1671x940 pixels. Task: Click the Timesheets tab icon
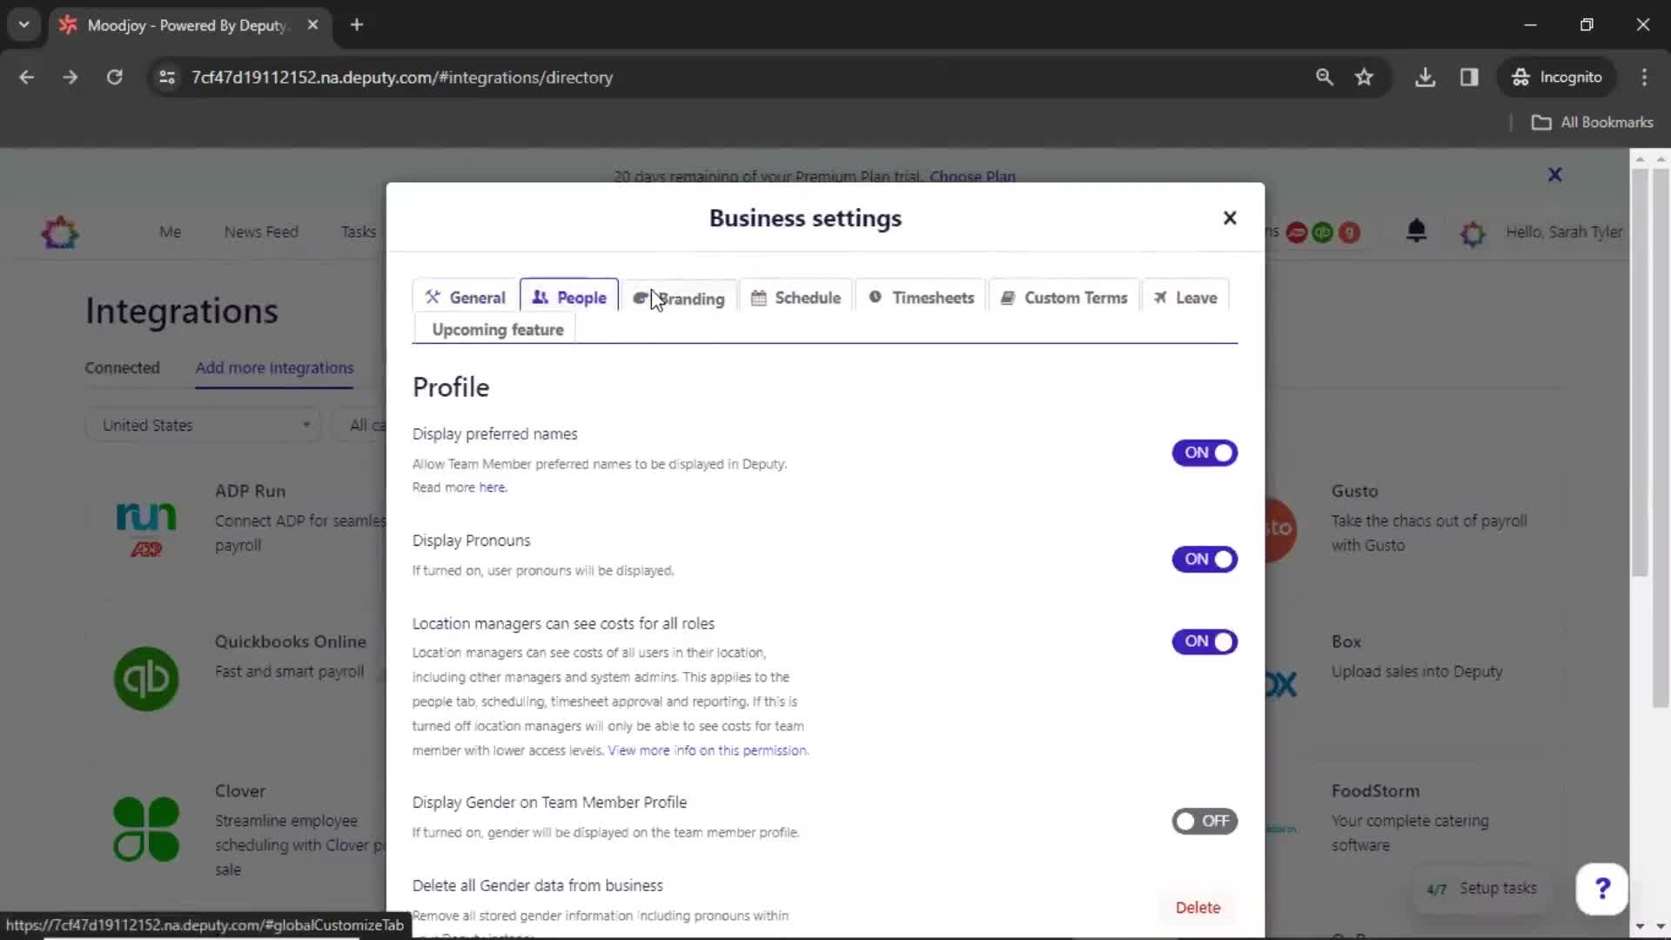tap(875, 298)
